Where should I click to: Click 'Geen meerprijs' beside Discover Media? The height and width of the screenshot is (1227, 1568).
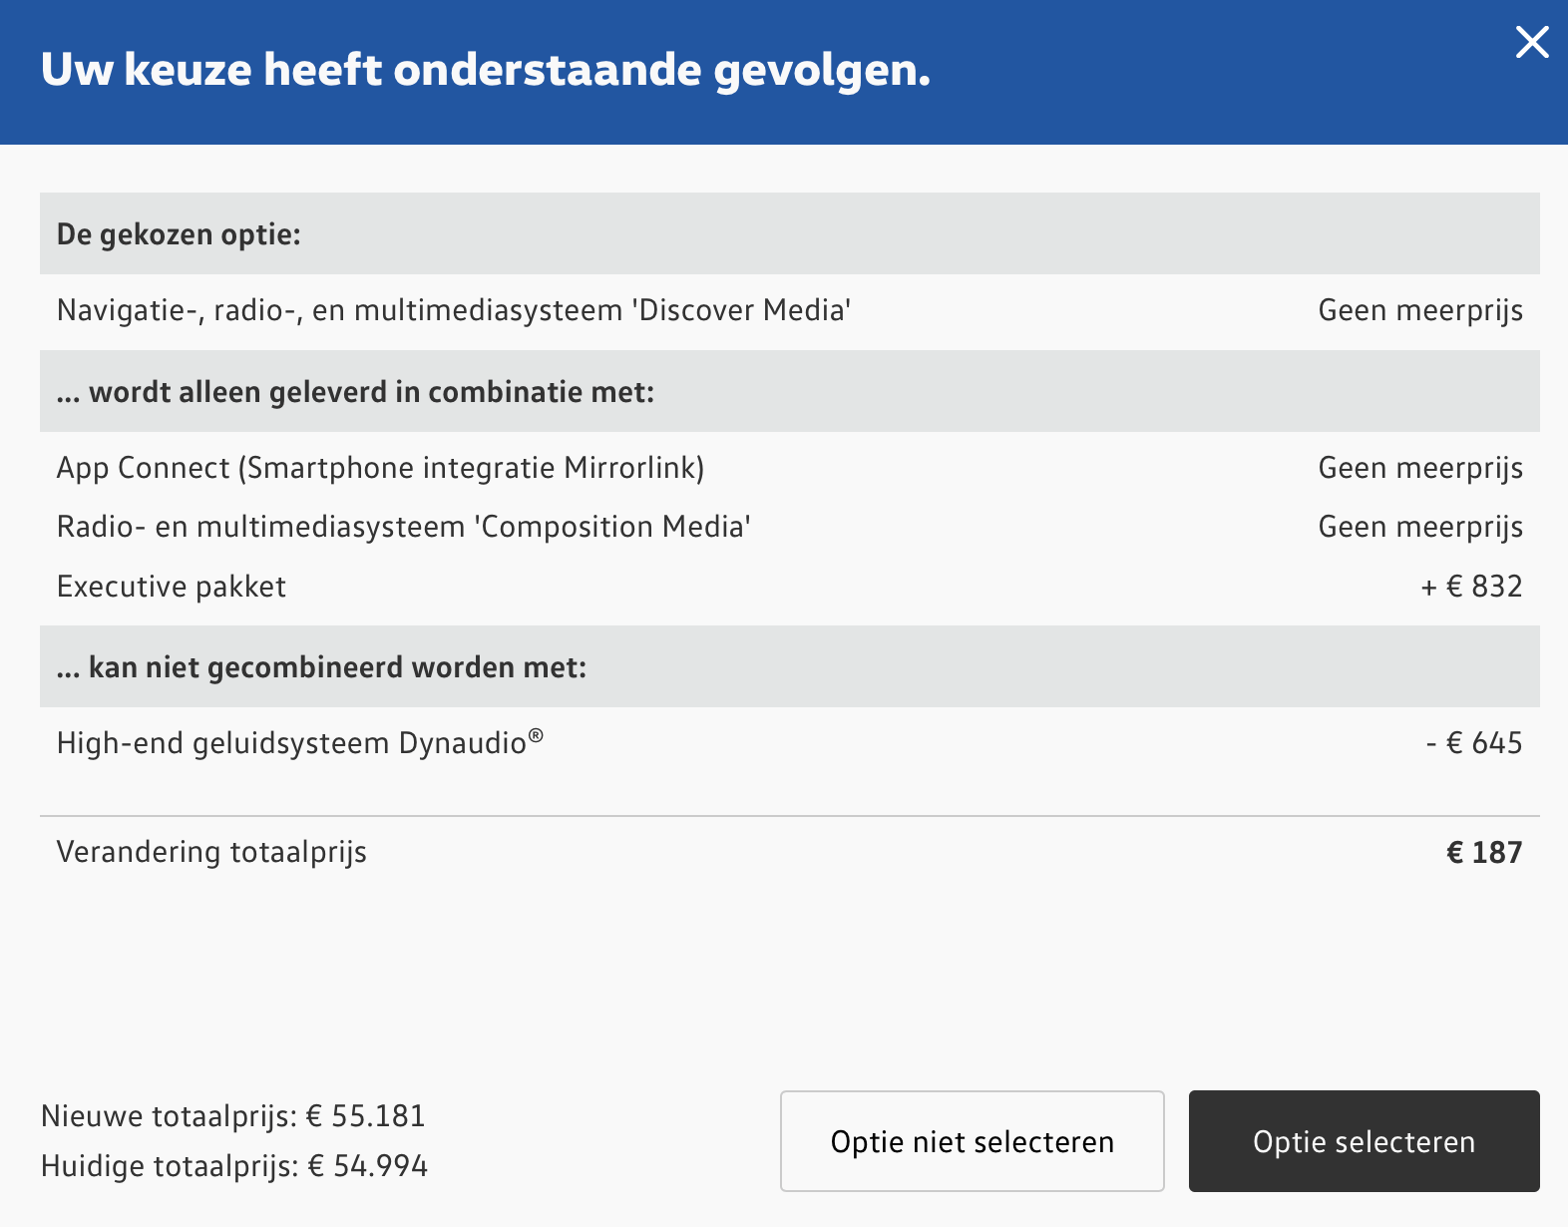tap(1419, 311)
